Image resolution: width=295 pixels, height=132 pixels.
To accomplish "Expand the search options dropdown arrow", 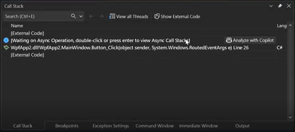I will click(81, 16).
